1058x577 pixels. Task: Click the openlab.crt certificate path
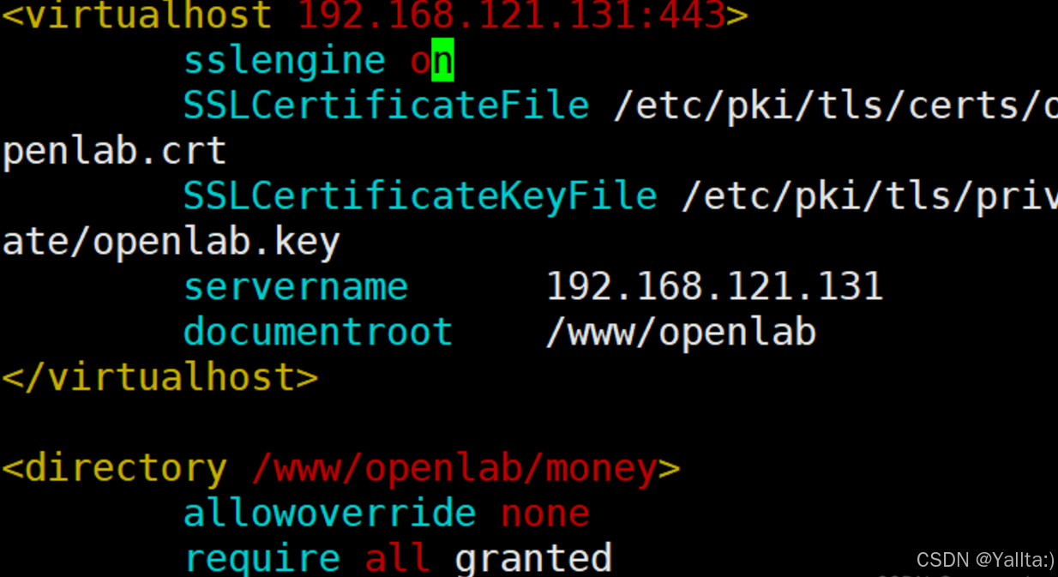click(x=111, y=150)
